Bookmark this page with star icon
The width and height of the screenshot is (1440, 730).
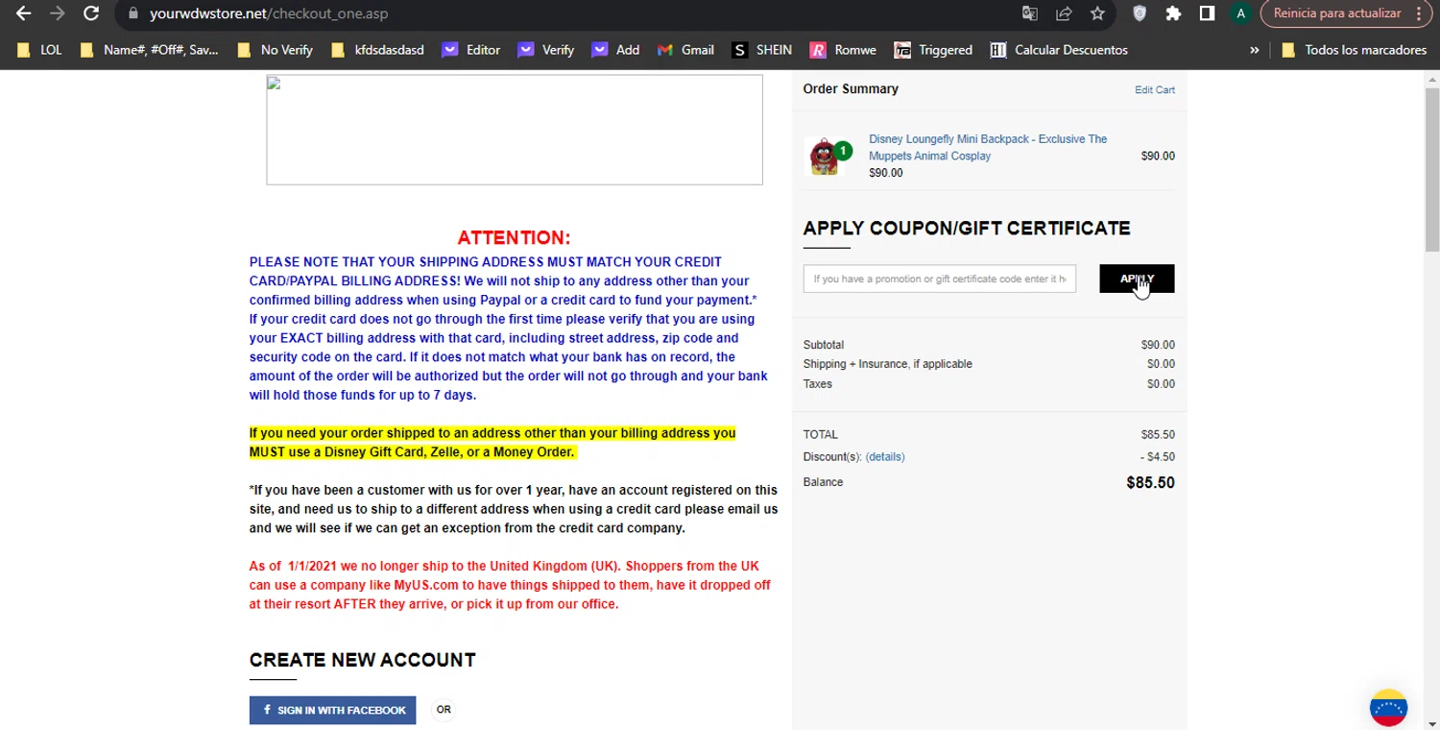click(1097, 13)
